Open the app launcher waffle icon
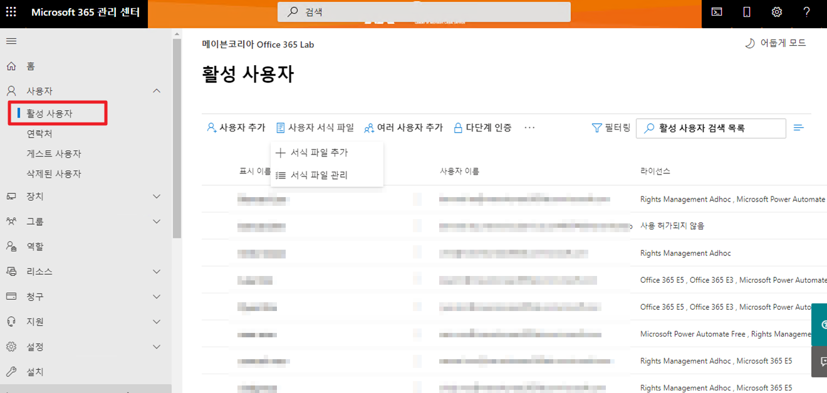Screen dimensions: 827x393 [11, 12]
